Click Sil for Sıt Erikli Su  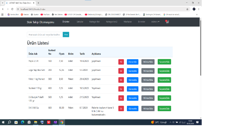[x=121, y=109]
